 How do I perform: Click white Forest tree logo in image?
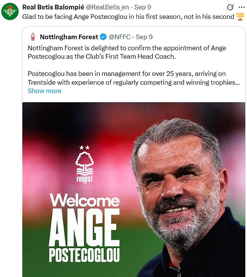[84, 164]
